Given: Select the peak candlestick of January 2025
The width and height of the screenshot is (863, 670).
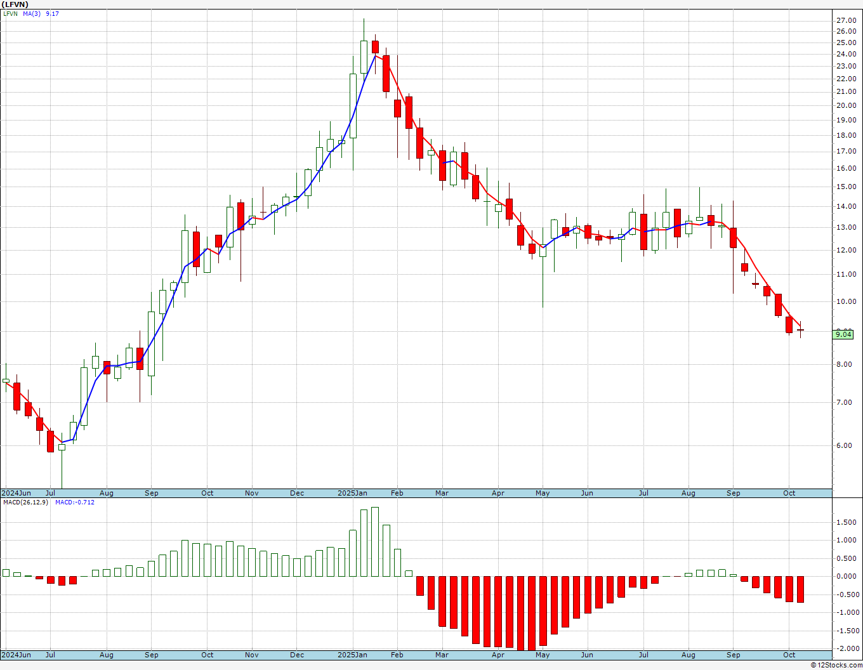Looking at the screenshot, I should point(364,56).
